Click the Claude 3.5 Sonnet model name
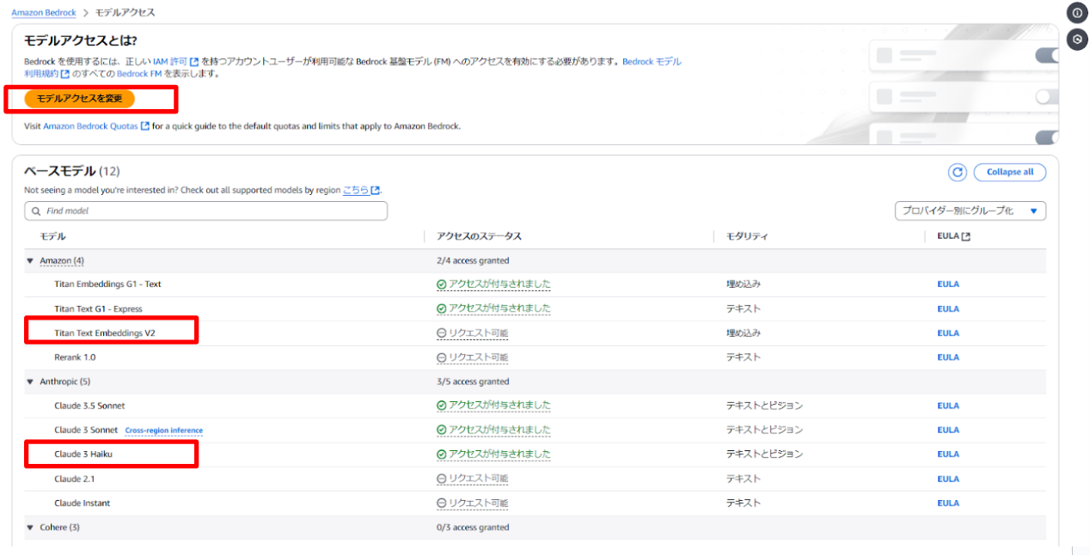 tap(89, 406)
